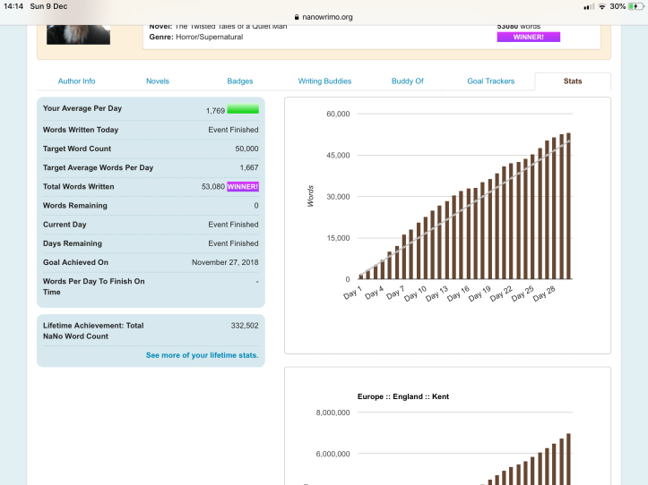Click the Europe :: England :: Kent chart title

[402, 396]
